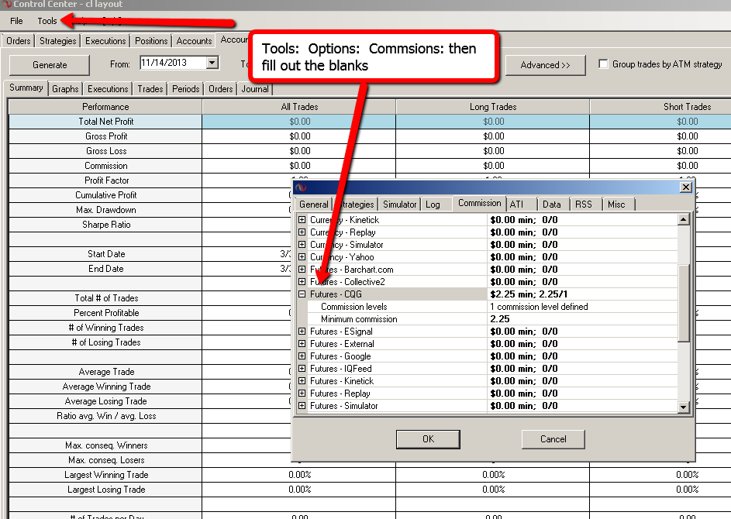Switch to the Orders tab at top
The height and width of the screenshot is (519, 731).
18,41
